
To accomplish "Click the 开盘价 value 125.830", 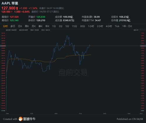I will (41, 17).
